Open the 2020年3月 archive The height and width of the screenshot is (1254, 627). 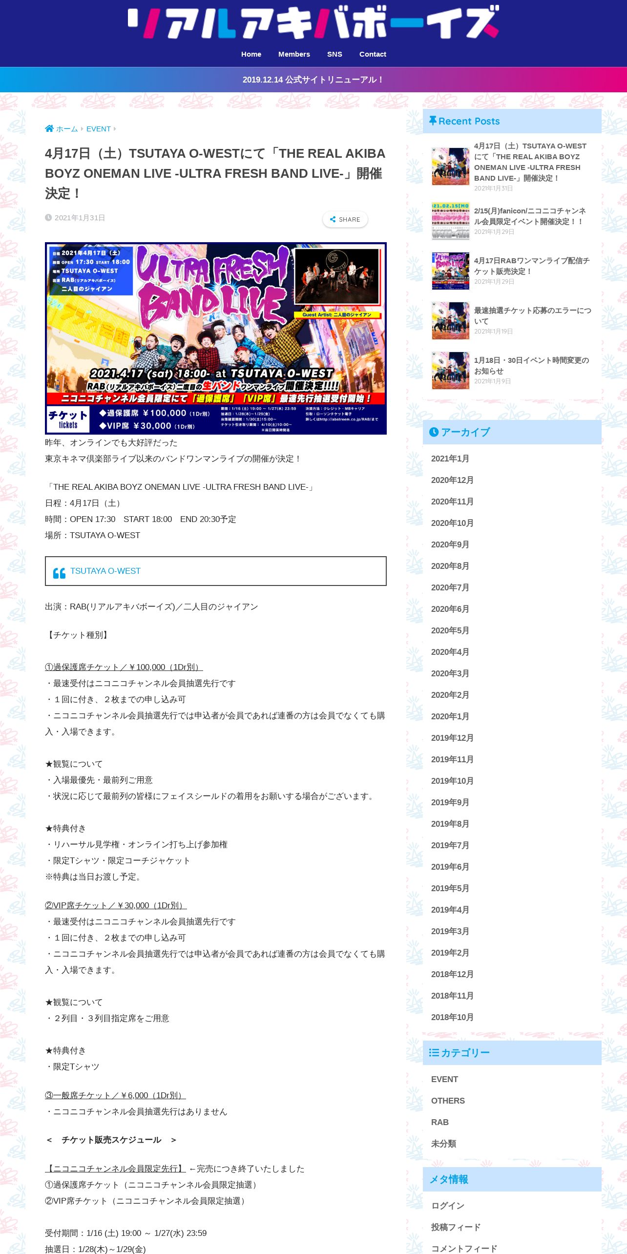[x=450, y=673]
